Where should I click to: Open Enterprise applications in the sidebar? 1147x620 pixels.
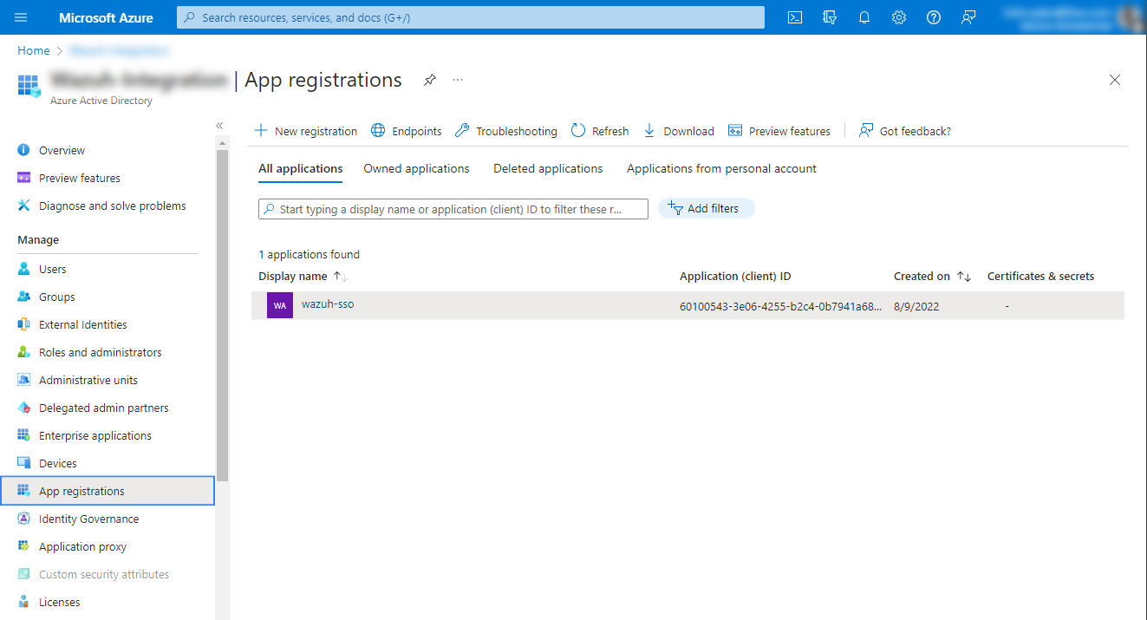[95, 435]
